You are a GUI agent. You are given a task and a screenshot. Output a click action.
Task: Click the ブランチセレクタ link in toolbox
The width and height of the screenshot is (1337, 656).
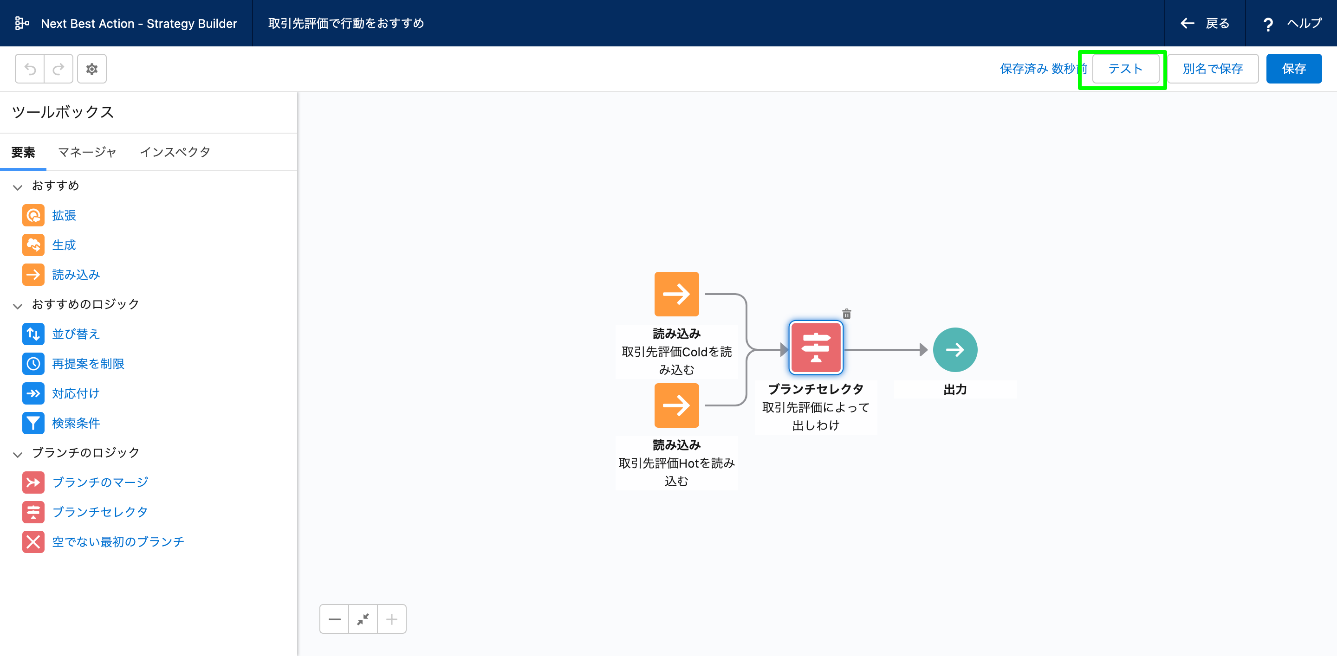(x=100, y=512)
